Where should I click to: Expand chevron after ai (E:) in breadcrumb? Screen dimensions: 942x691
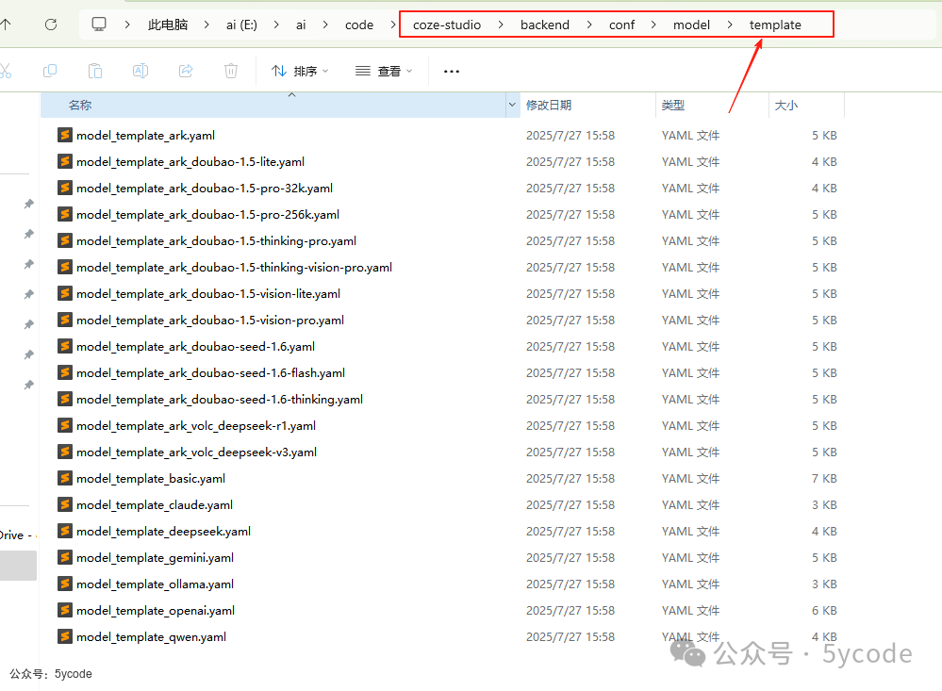tap(276, 25)
